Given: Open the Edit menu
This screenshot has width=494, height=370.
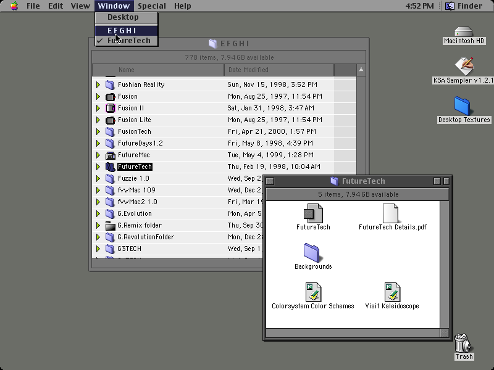Looking at the screenshot, I should (56, 6).
